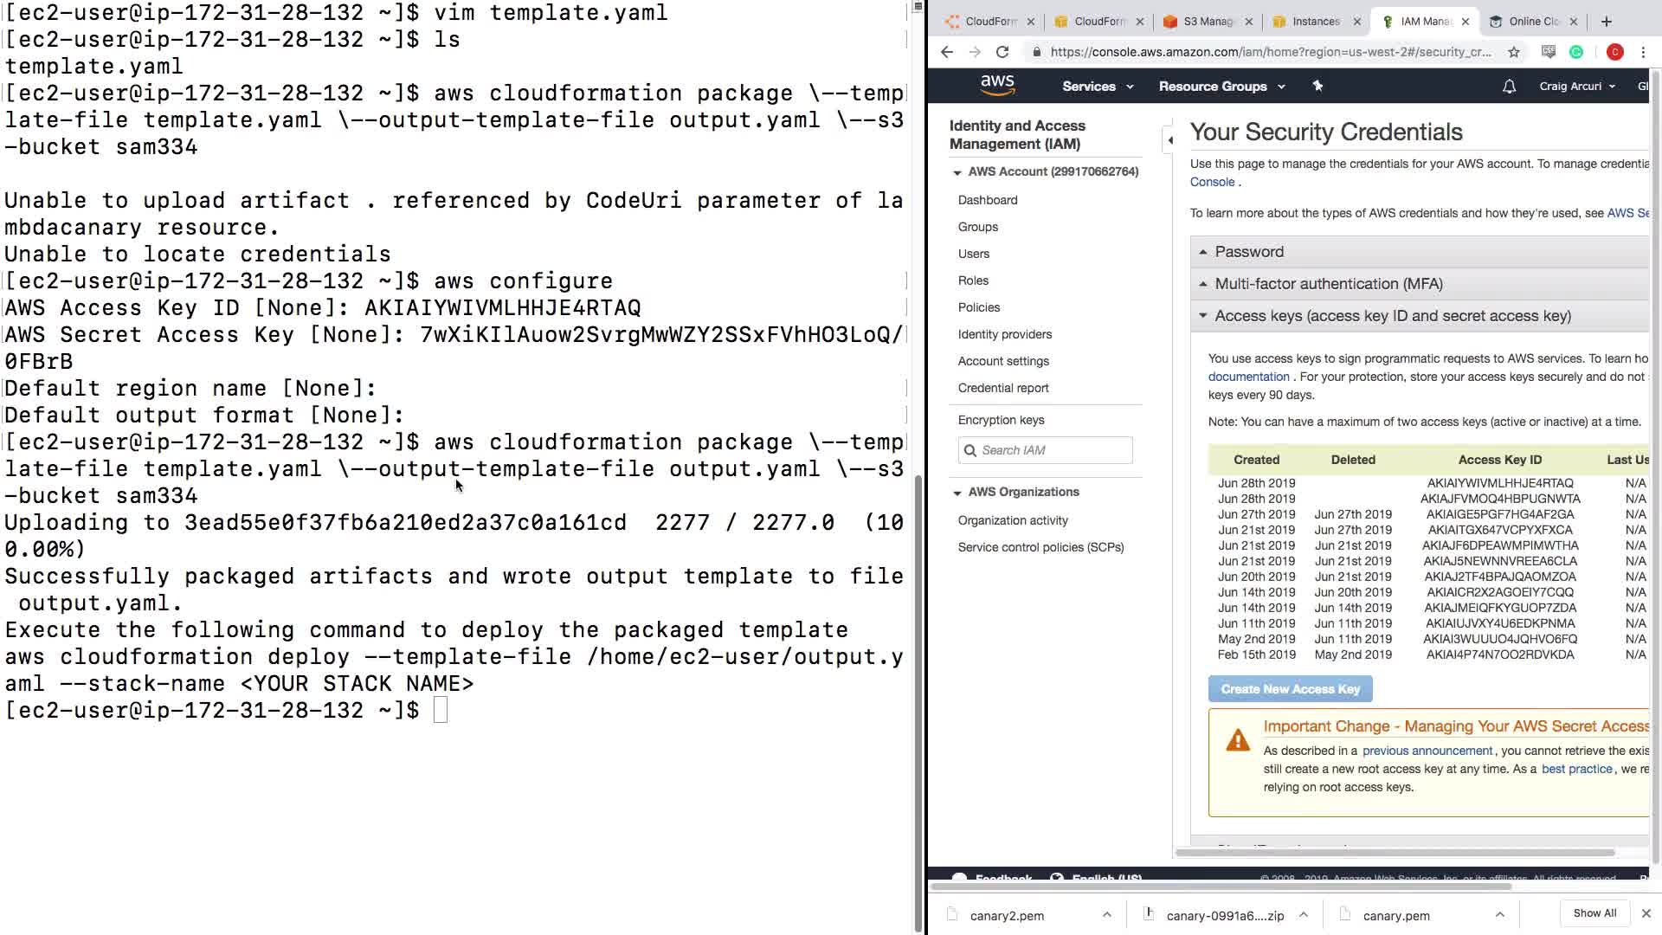Open the Resource Groups dropdown
1662x935 pixels.
1221,87
